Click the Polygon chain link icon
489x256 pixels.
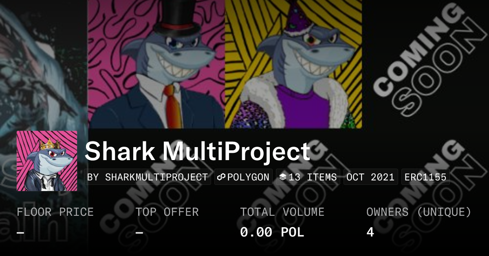point(221,177)
